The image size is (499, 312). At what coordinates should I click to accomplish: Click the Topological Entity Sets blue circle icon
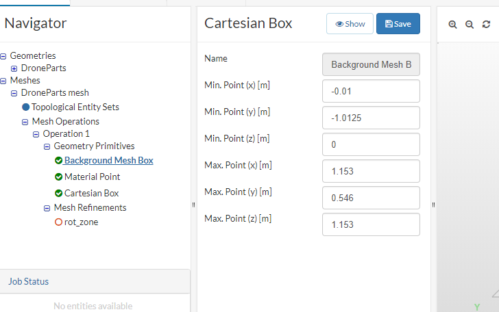[26, 107]
